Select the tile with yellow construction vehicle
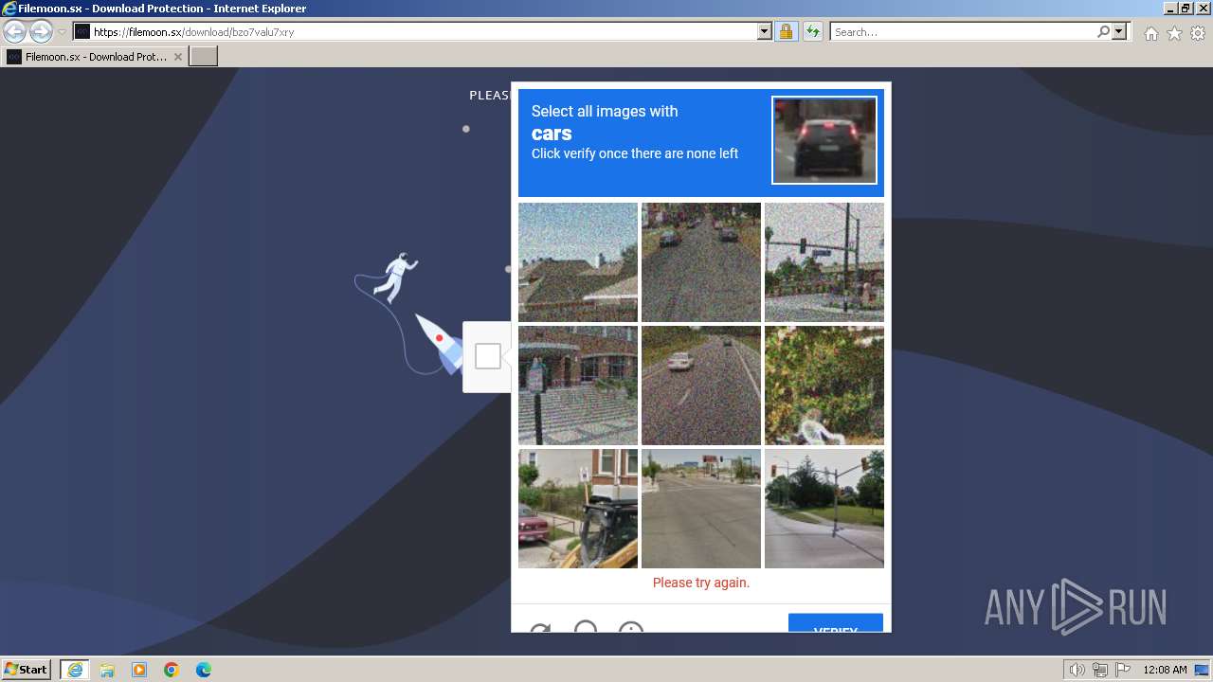 (578, 509)
